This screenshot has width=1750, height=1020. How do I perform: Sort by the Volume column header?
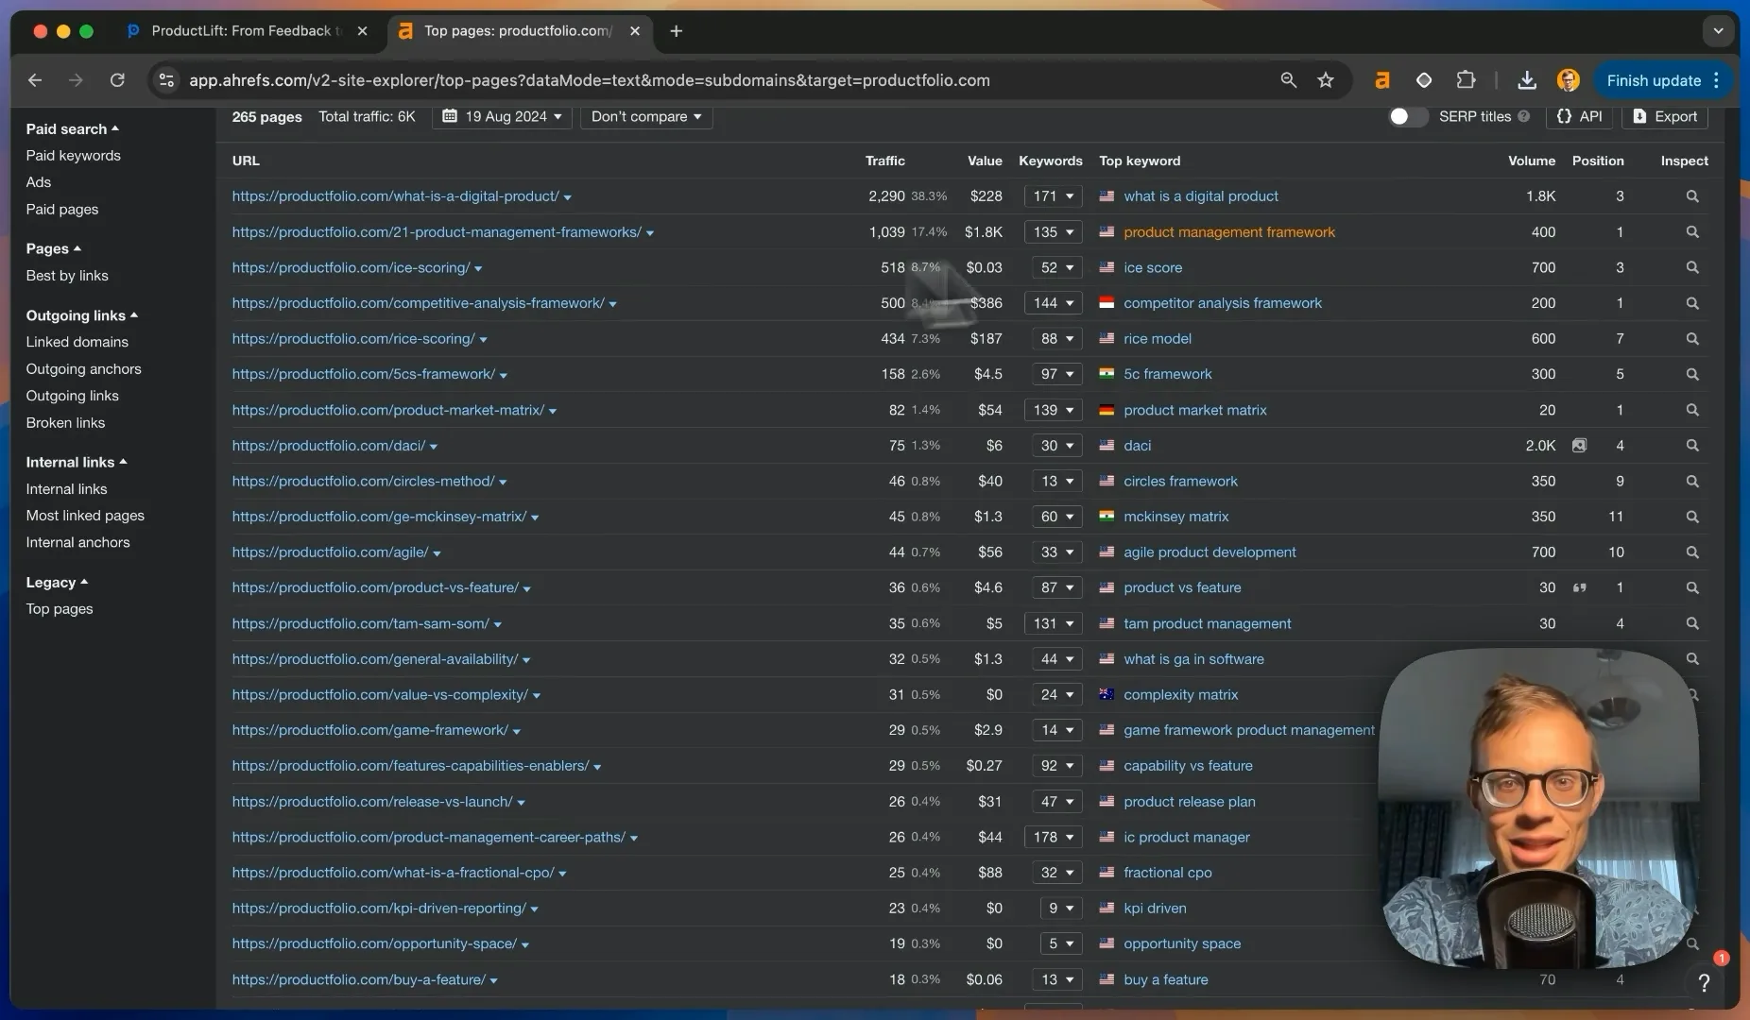click(x=1532, y=161)
